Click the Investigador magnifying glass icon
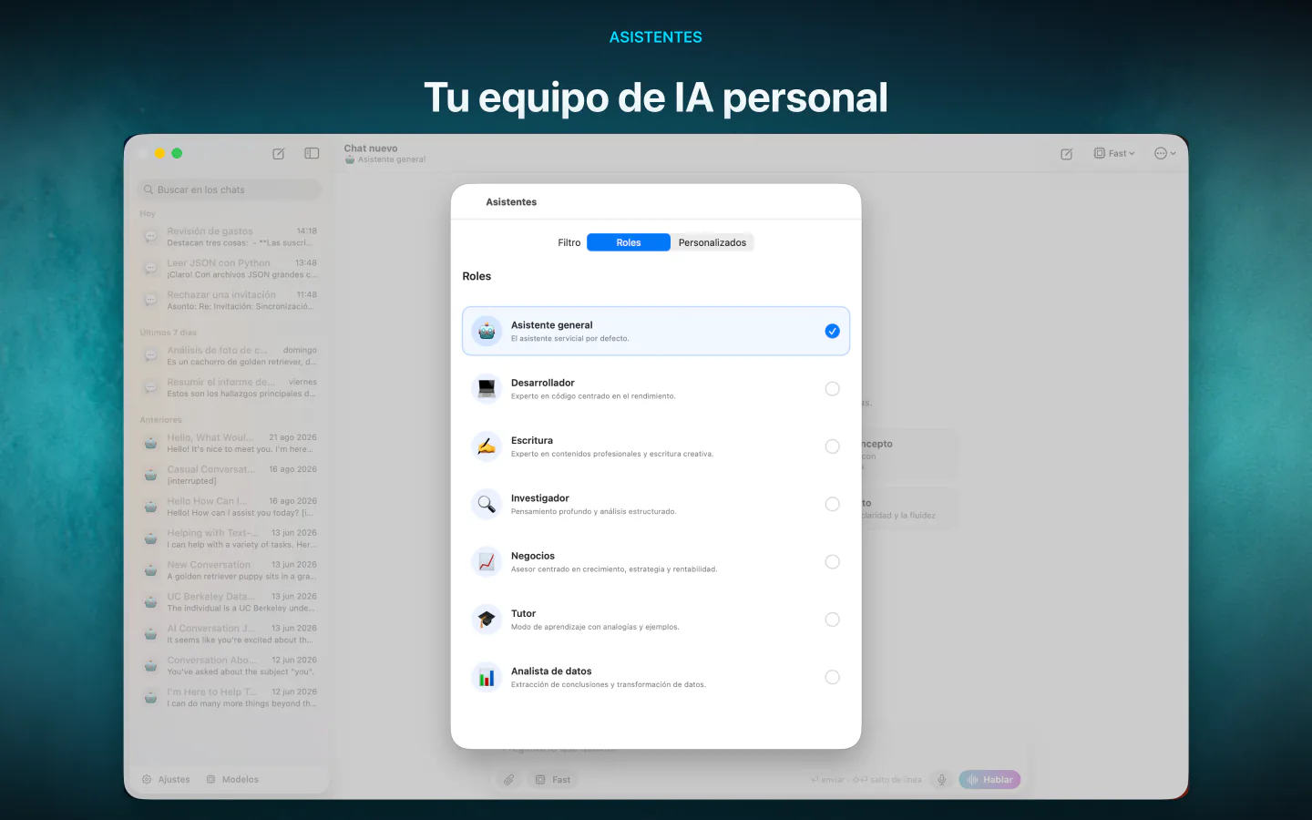Screen dimensions: 1312x820 coord(487,504)
